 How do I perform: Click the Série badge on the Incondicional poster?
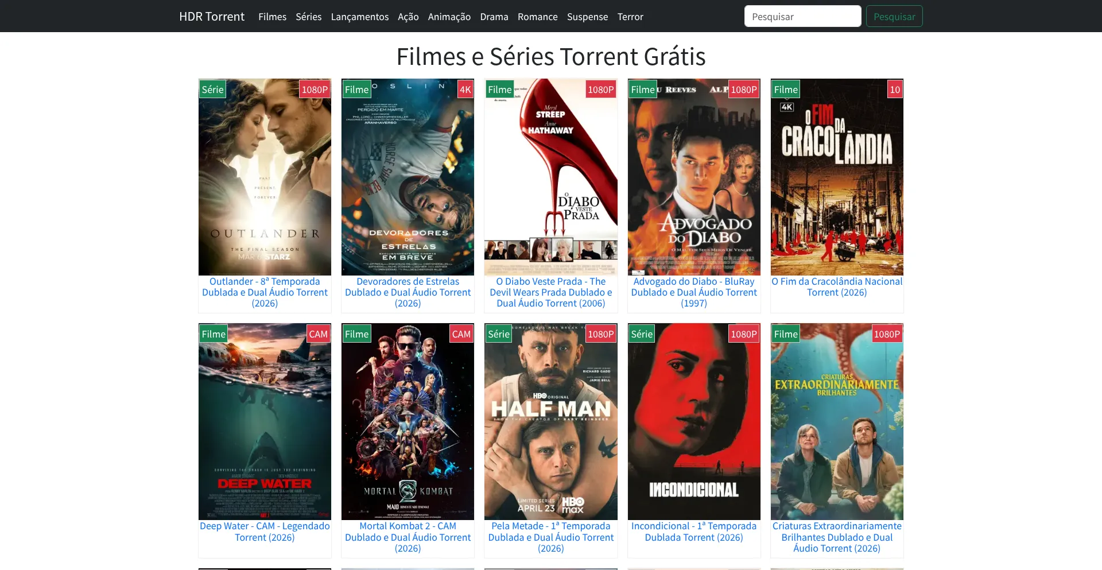click(642, 334)
